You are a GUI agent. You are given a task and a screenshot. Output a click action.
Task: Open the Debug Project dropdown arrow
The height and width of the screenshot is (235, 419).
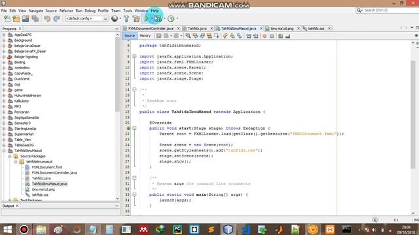[x=164, y=19]
